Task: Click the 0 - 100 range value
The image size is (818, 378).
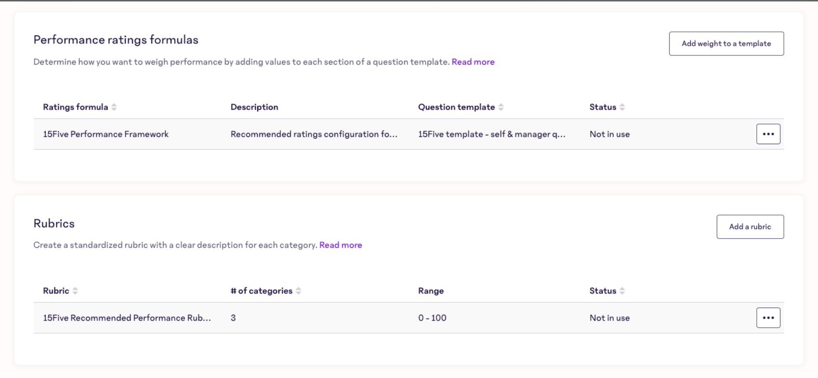Action: [x=432, y=318]
